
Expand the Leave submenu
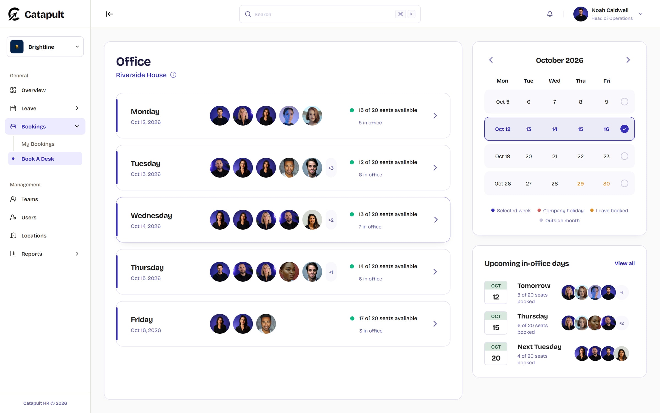pyautogui.click(x=77, y=108)
